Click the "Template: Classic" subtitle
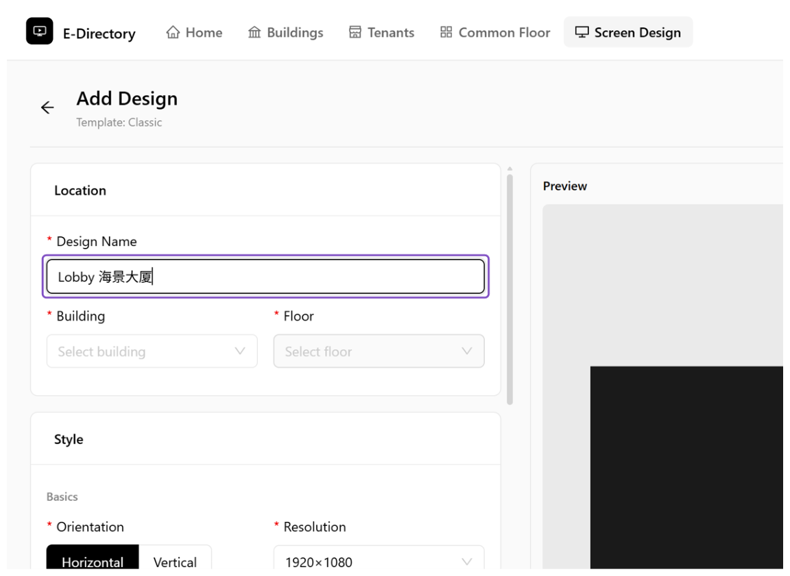The height and width of the screenshot is (576, 790). point(119,122)
